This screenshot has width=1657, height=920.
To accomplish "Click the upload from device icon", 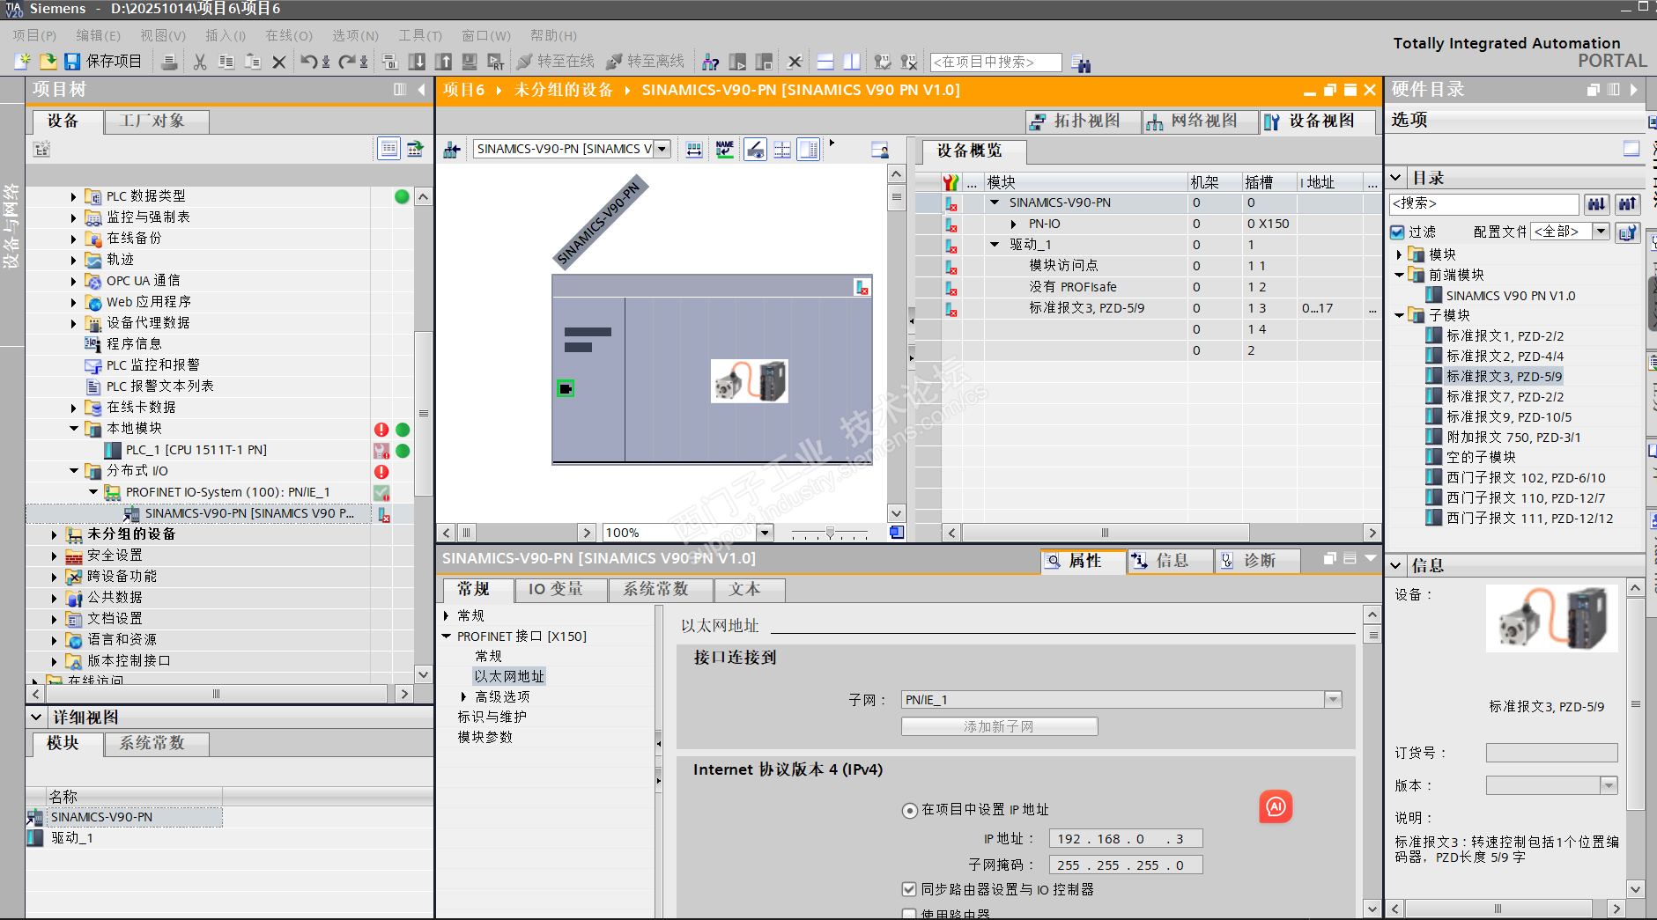I will pyautogui.click(x=443, y=62).
